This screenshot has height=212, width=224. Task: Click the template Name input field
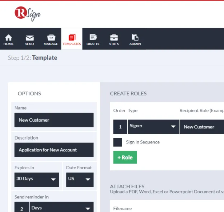tap(54, 120)
